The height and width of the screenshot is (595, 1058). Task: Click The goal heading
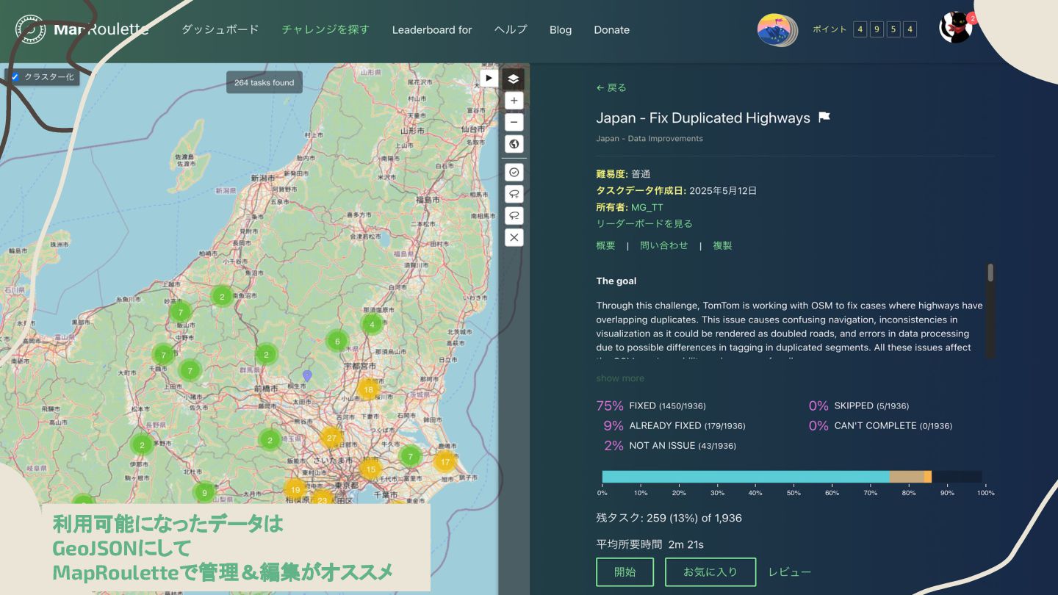tap(616, 281)
